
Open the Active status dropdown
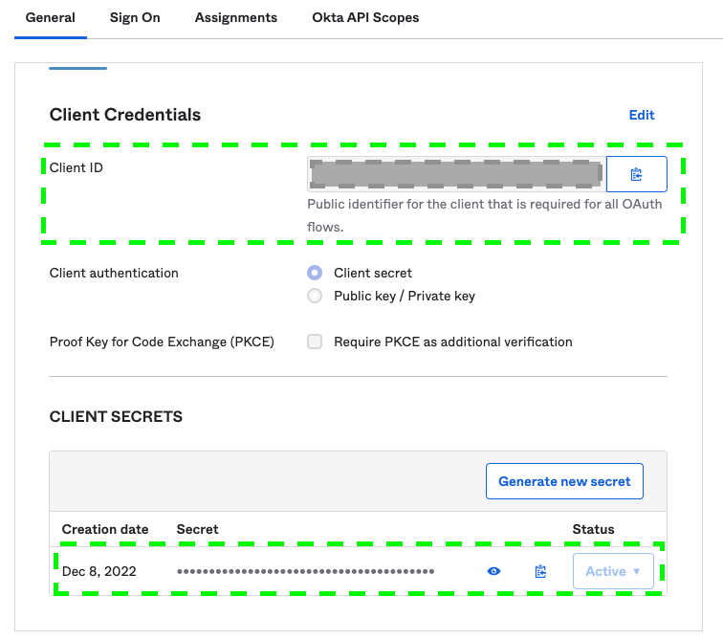(612, 571)
